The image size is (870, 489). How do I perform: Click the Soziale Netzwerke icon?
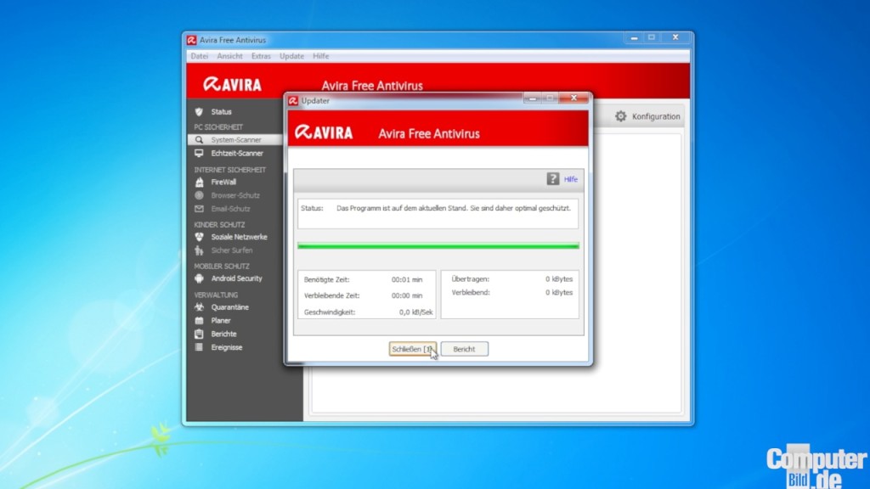pos(199,237)
